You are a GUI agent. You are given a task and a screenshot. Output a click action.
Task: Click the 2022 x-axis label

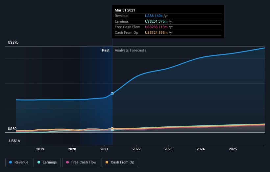[x=136, y=149]
